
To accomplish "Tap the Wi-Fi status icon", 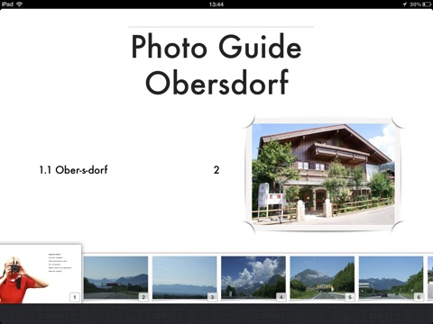I will coord(20,4).
